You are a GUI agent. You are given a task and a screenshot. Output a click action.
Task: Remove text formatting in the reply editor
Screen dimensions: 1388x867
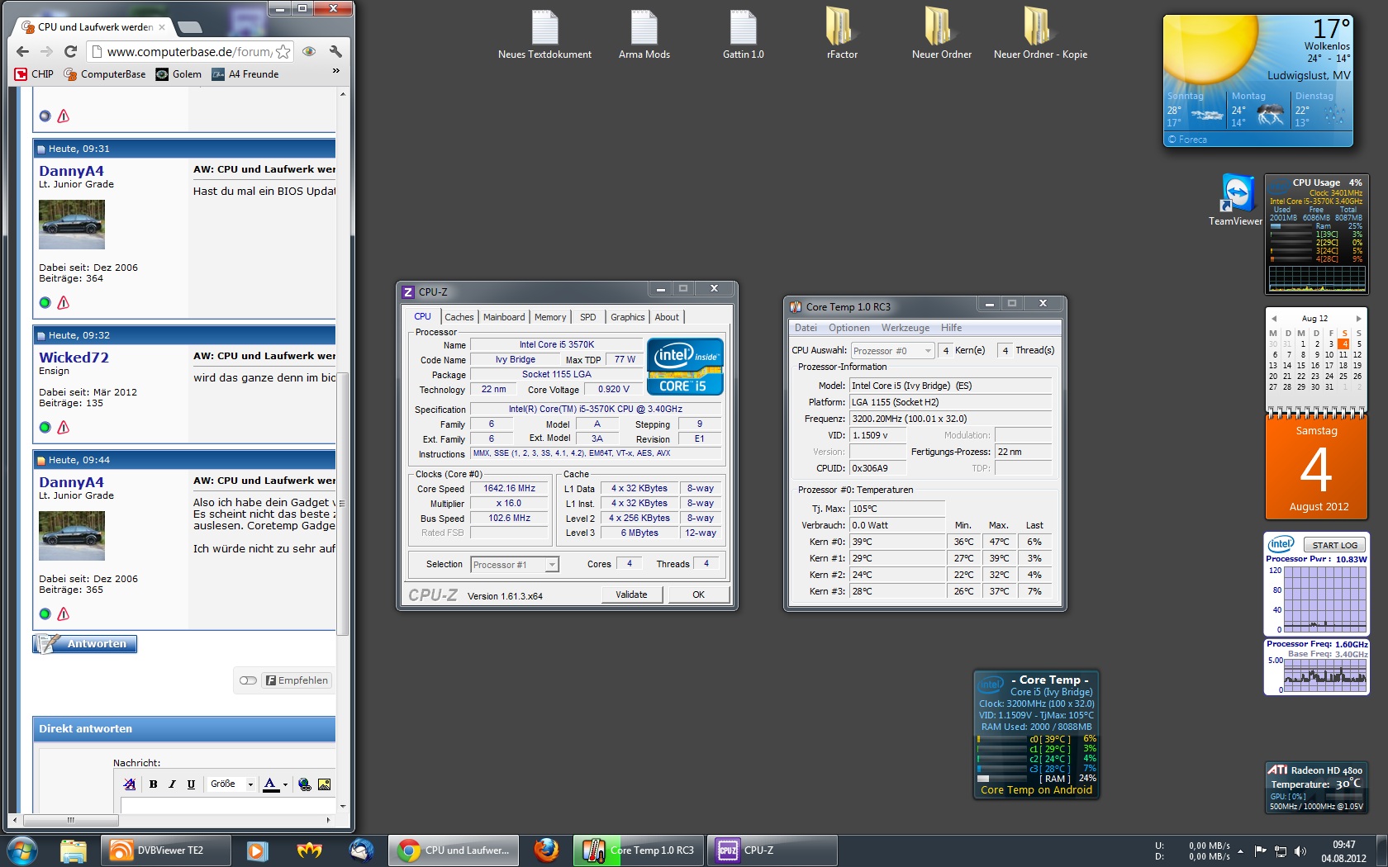tap(130, 784)
